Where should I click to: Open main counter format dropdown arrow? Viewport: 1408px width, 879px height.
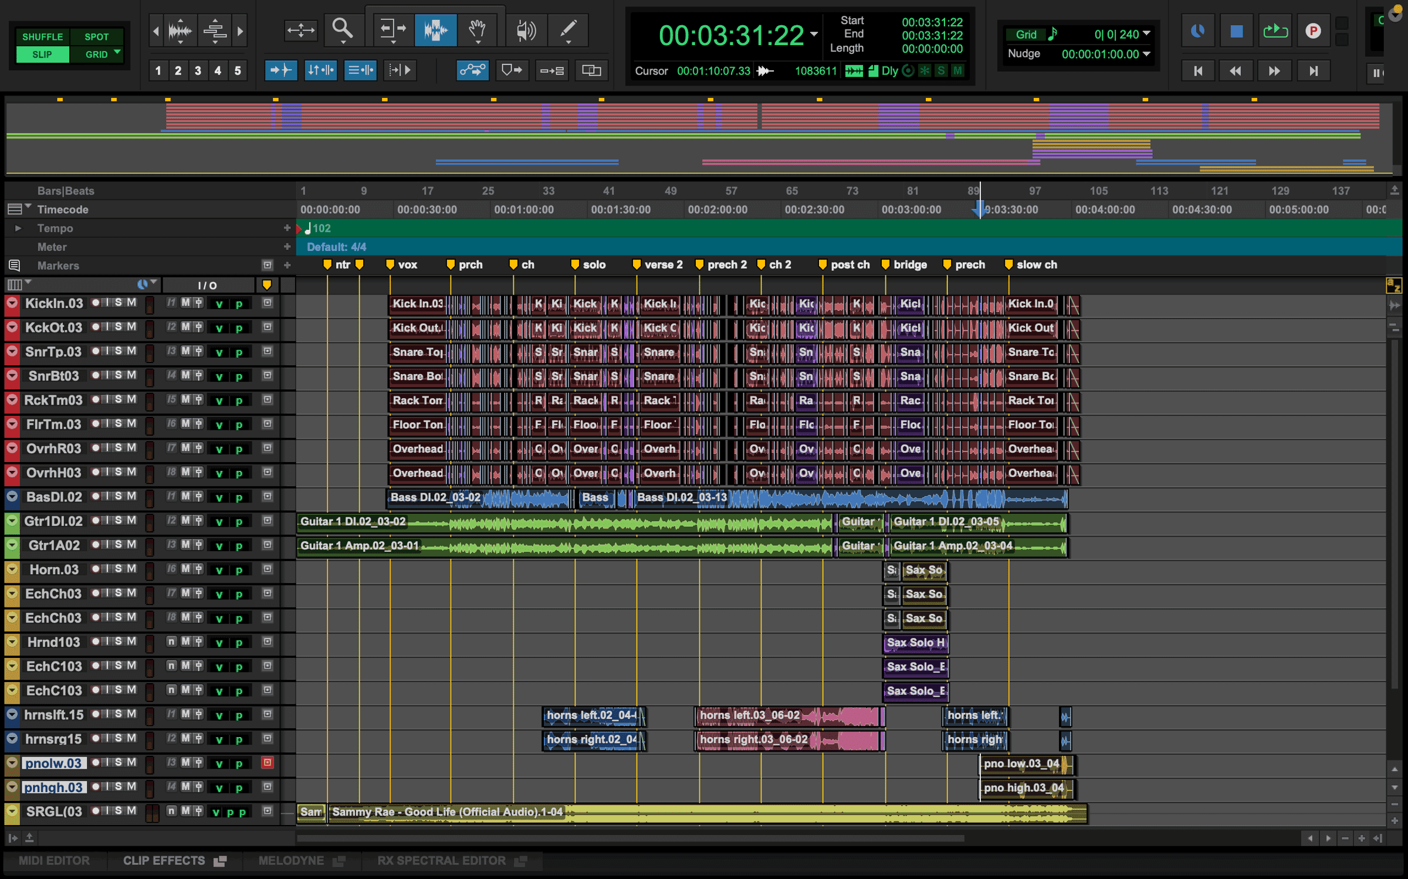click(x=814, y=34)
